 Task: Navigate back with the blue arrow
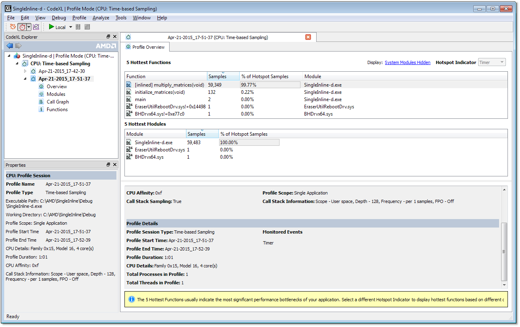point(10,46)
